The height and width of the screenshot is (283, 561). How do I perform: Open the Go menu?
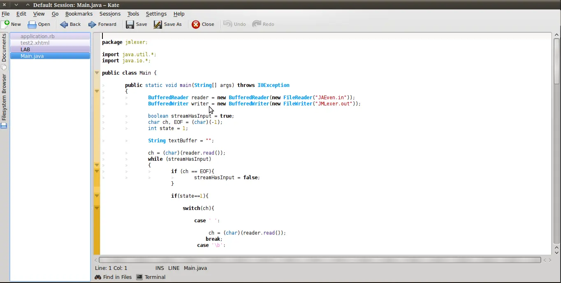[55, 14]
